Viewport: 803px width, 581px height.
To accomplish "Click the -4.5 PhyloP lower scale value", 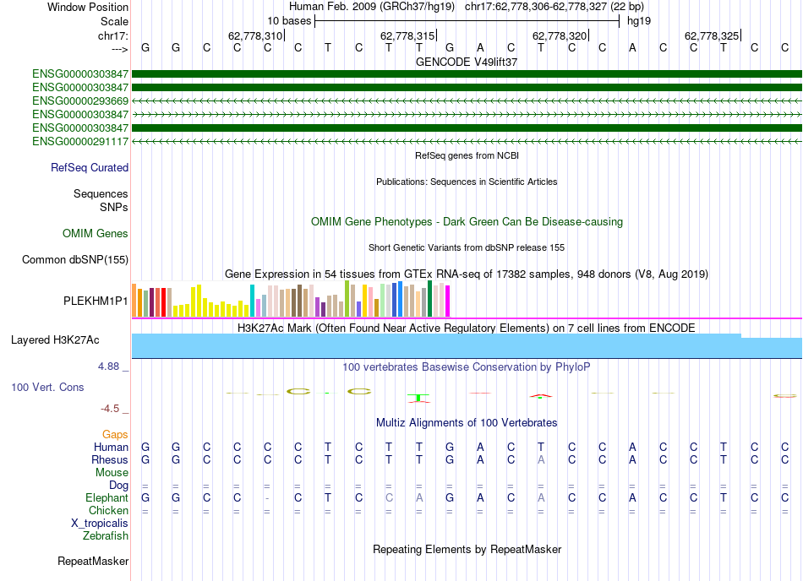I will pos(110,408).
